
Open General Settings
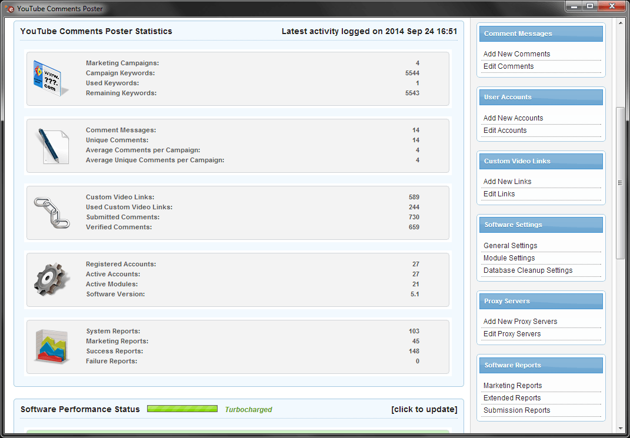pos(510,246)
